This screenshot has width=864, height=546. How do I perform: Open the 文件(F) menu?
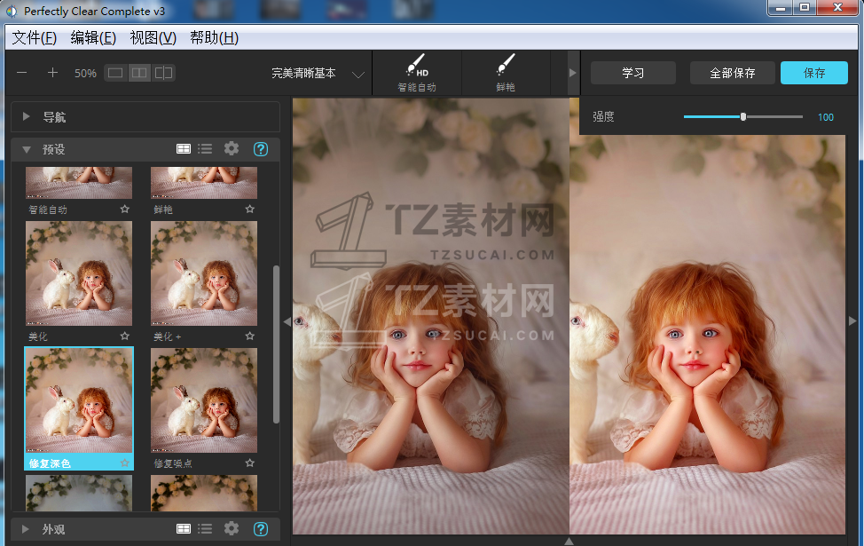point(35,37)
